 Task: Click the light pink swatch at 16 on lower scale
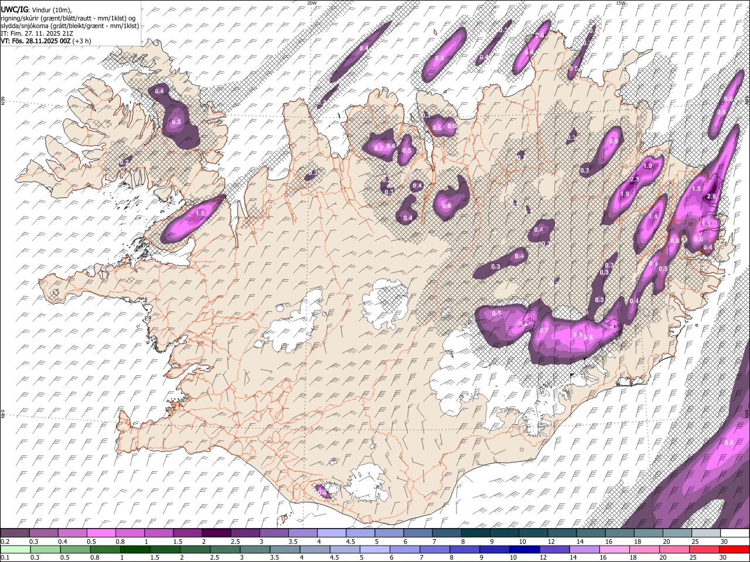tap(615, 550)
